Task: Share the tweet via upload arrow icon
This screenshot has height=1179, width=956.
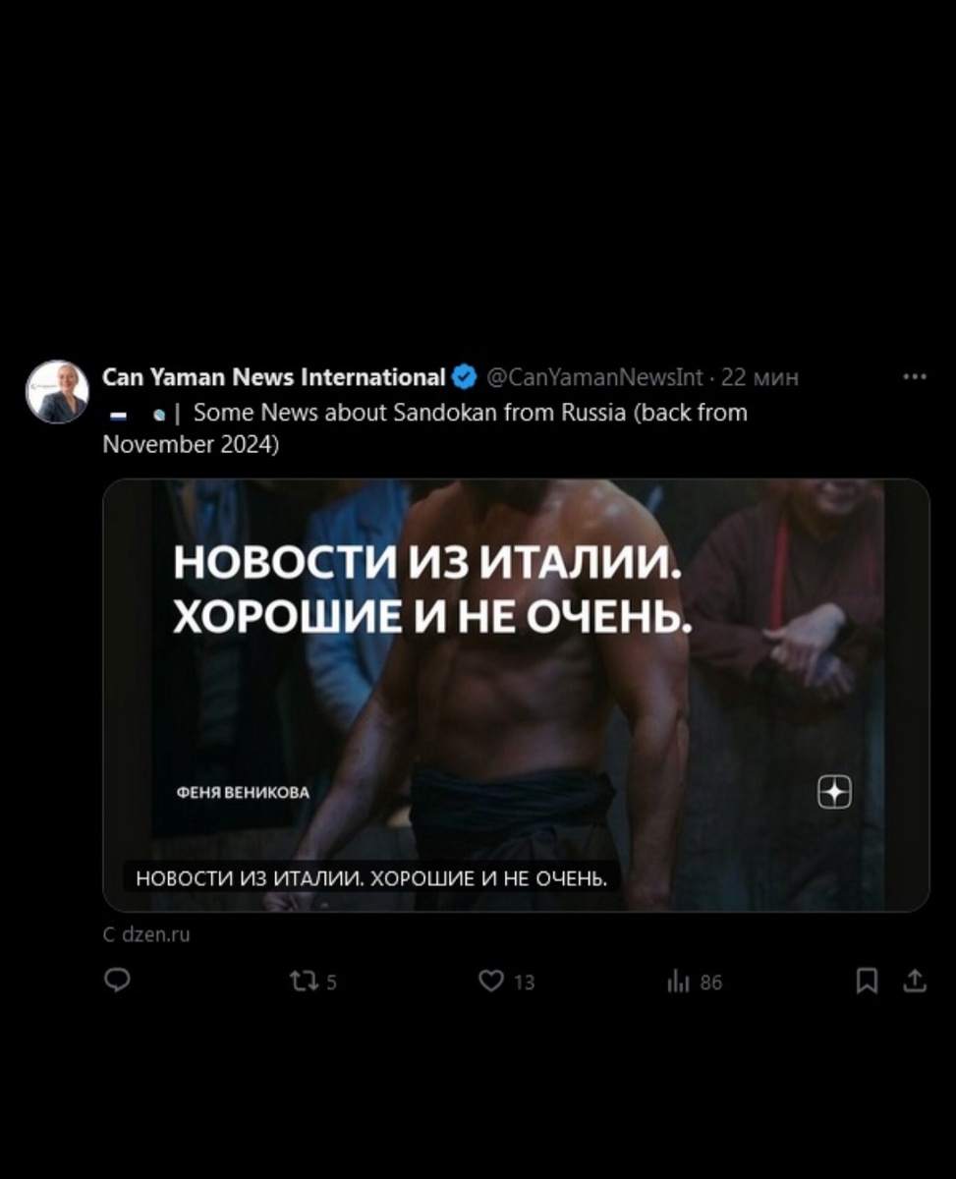Action: (x=915, y=981)
